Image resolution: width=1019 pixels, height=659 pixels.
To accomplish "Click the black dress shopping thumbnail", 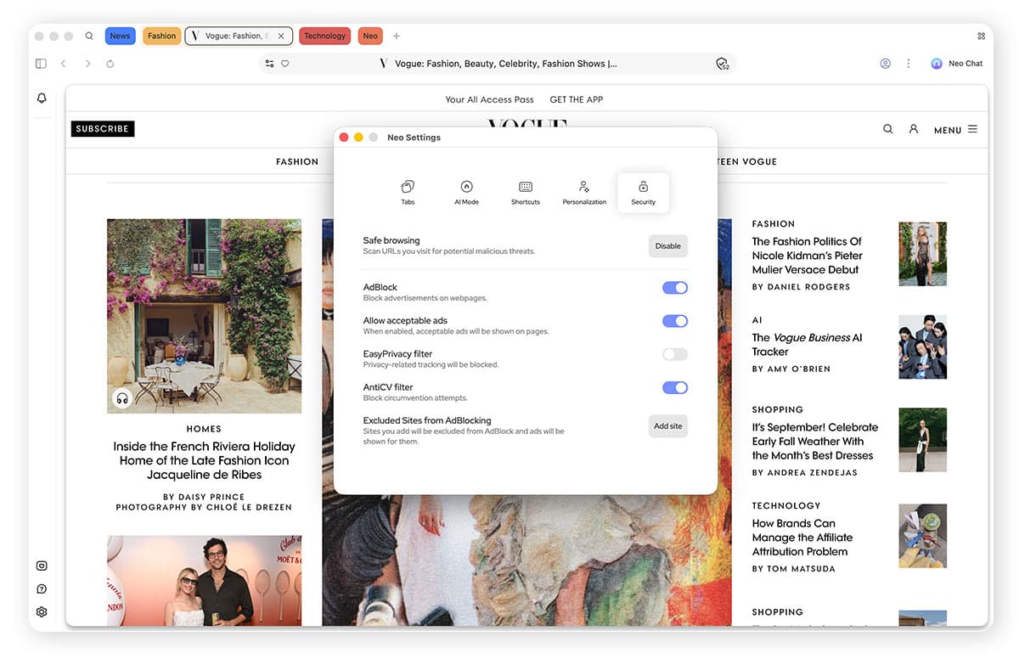I will pyautogui.click(x=923, y=440).
